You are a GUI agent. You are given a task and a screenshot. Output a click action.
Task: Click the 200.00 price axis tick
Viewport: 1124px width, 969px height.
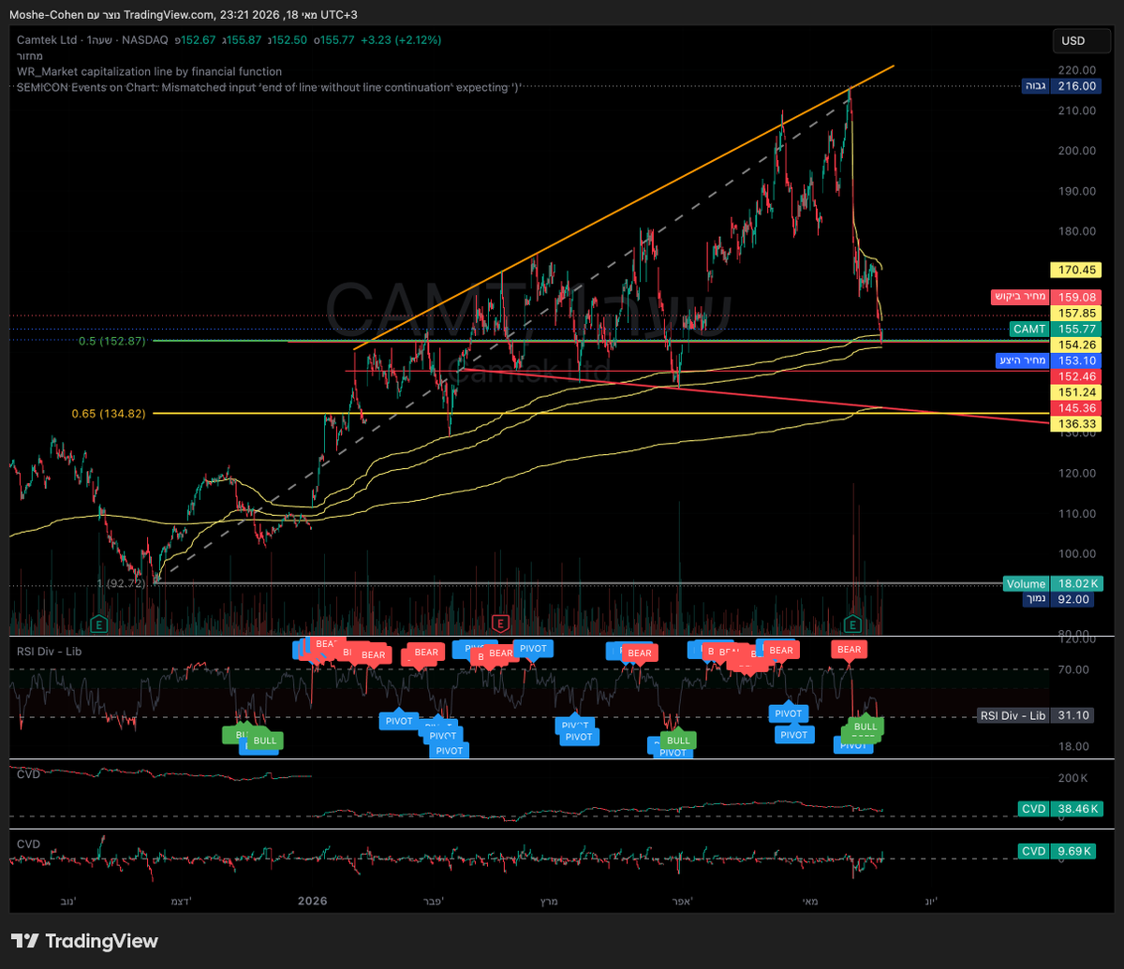pyautogui.click(x=1075, y=151)
